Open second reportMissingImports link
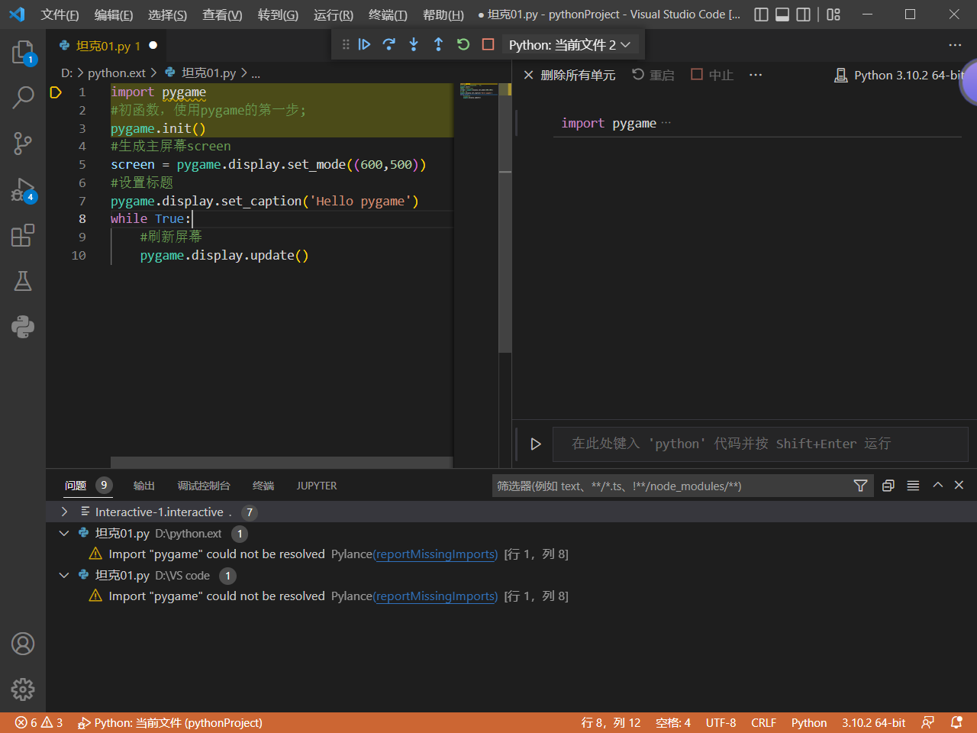Viewport: 977px width, 733px height. 435,596
